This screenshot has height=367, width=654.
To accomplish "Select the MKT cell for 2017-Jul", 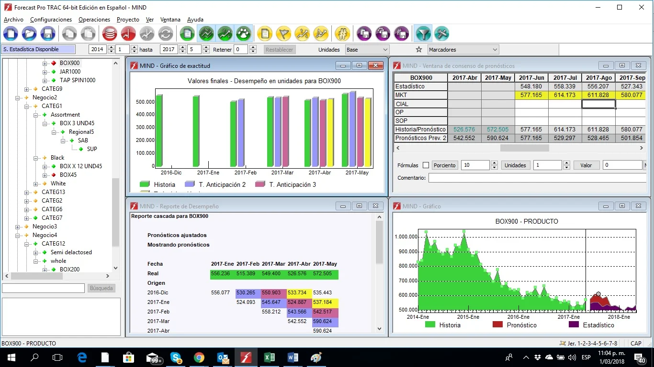I will (565, 95).
